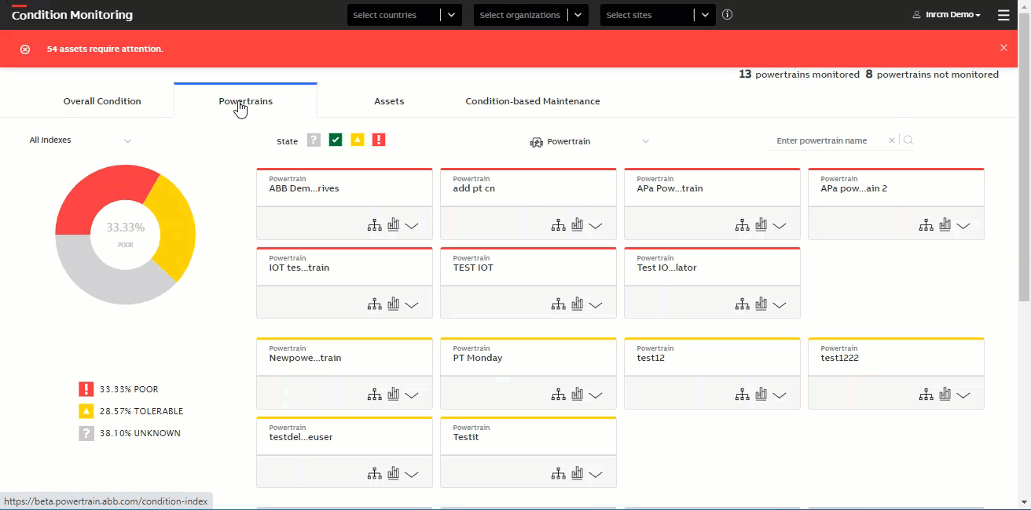Image resolution: width=1031 pixels, height=510 pixels.
Task: Switch to the Assets tab
Action: click(389, 101)
